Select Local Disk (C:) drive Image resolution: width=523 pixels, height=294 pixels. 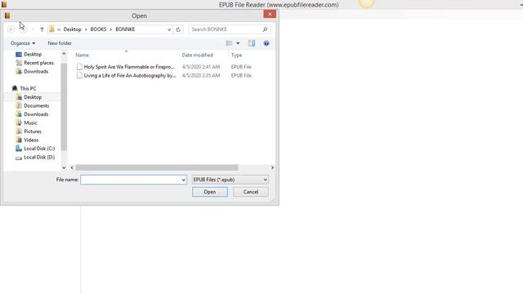(x=39, y=149)
